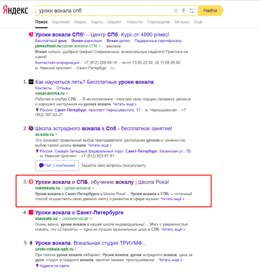Image resolution: width=261 pixels, height=273 pixels.
Task: Switch to the Новости tab
Action: pyautogui.click(x=134, y=22)
